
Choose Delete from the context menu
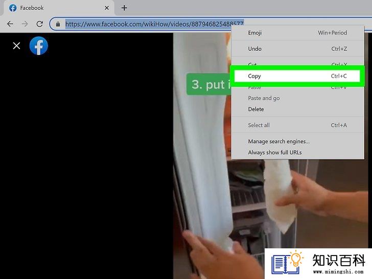point(297,109)
